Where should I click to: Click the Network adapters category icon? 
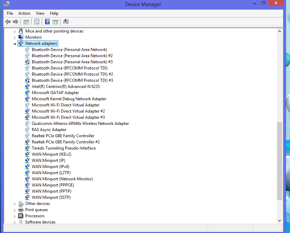[x=21, y=43]
